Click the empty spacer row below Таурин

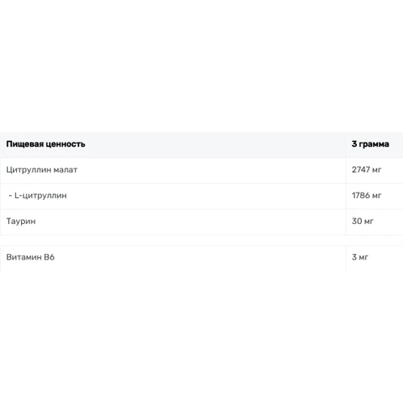201,240
